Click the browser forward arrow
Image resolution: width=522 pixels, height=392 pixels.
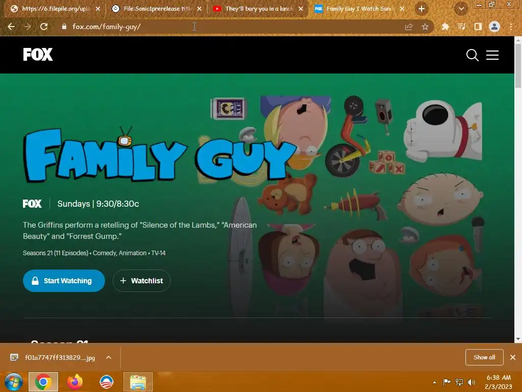click(28, 27)
